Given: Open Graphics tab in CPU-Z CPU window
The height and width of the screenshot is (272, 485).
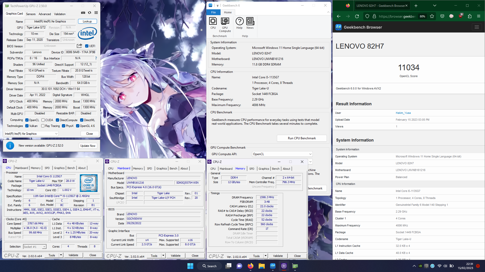Looking at the screenshot, I should (59, 168).
